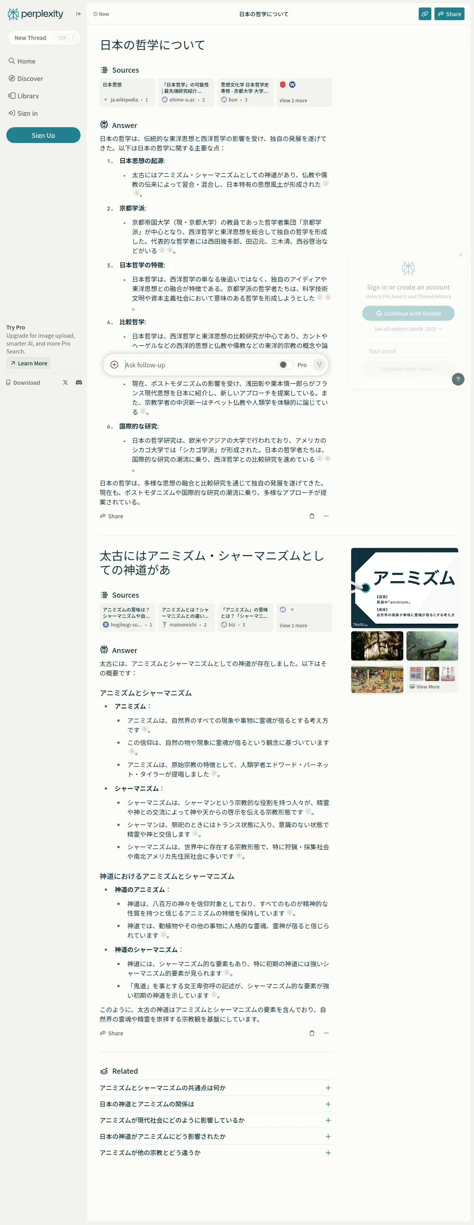Open the help question mark button
474x1225 pixels.
point(458,379)
